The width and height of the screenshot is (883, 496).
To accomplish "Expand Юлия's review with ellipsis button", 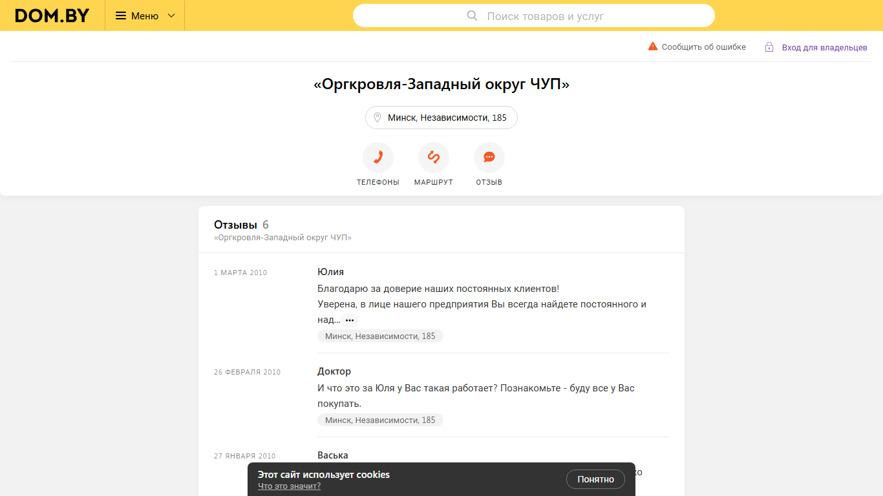I will pos(350,320).
